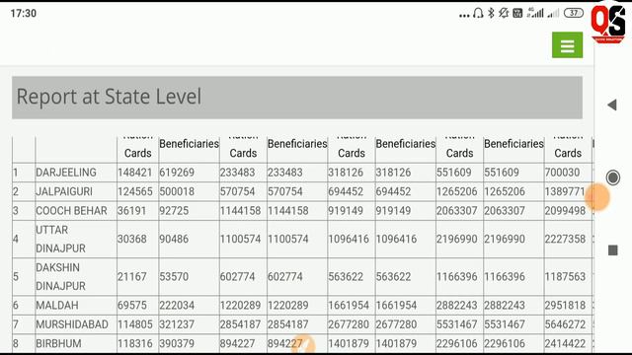
Task: Tap the 17:30 clock in status bar
Action: [x=24, y=13]
